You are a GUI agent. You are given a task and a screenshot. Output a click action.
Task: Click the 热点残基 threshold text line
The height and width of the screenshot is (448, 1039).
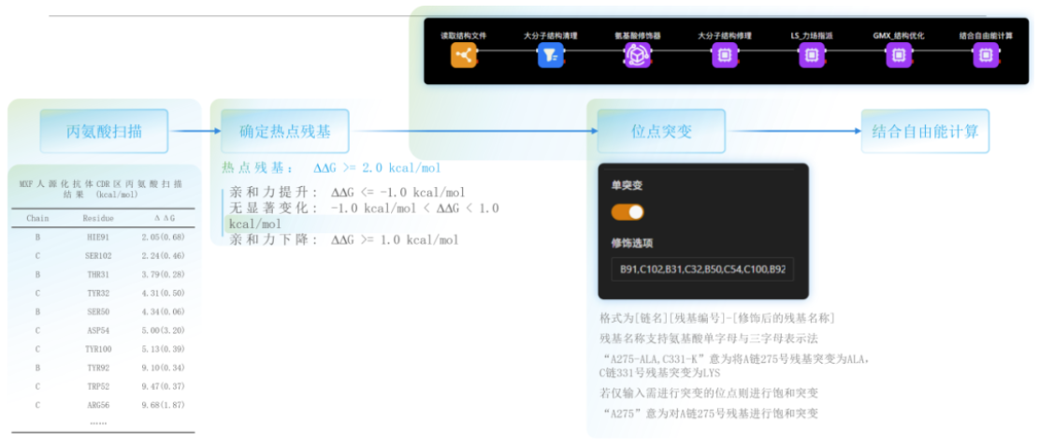pos(331,168)
